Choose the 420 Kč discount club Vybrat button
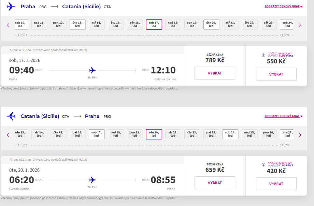Screen dimensions: 314x206 point(276,184)
